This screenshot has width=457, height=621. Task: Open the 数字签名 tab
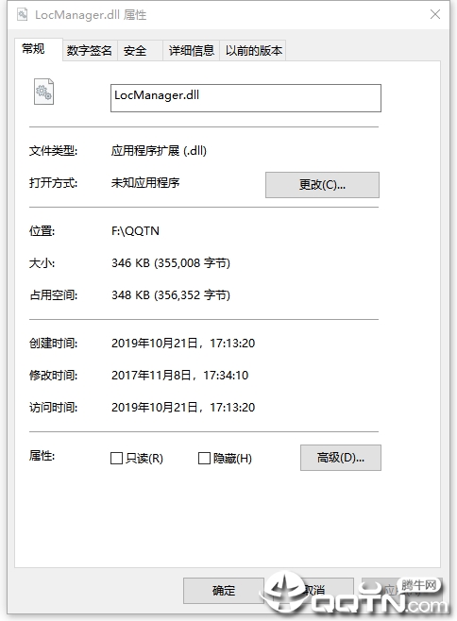90,51
